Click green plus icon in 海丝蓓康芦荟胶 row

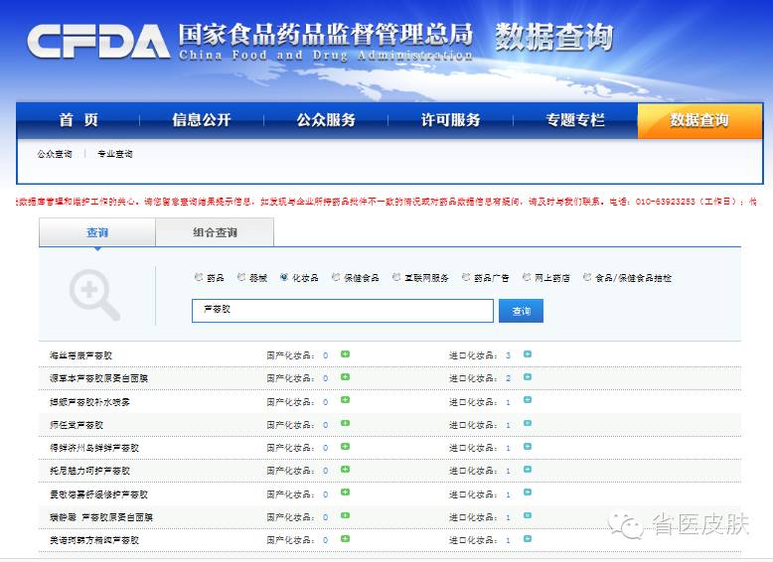click(x=345, y=354)
